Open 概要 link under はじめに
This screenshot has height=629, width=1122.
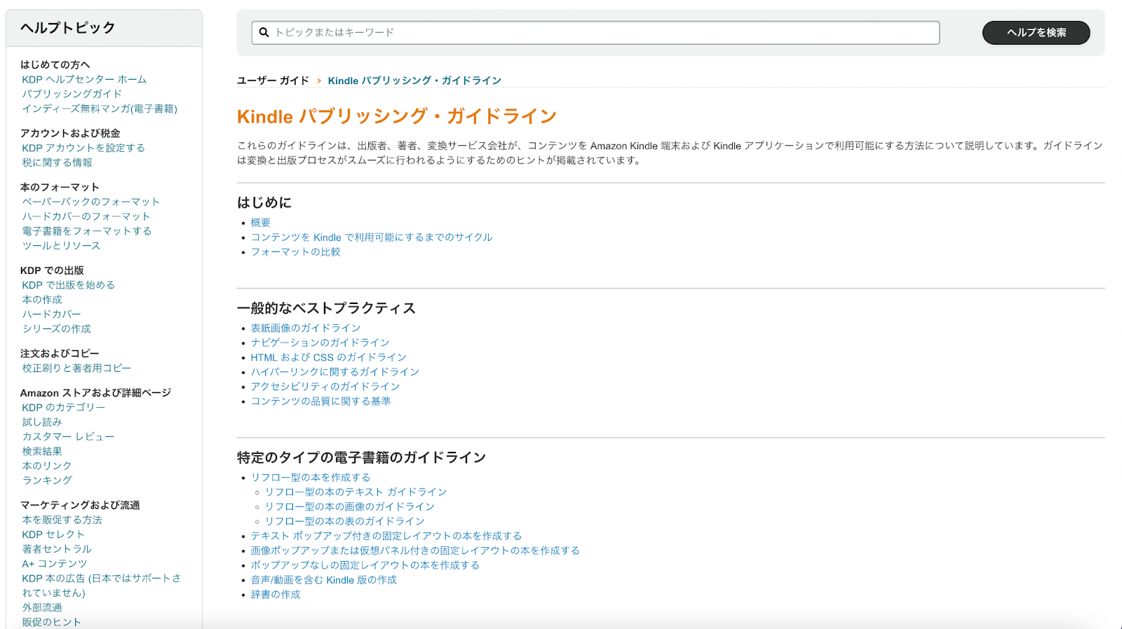[x=261, y=223]
